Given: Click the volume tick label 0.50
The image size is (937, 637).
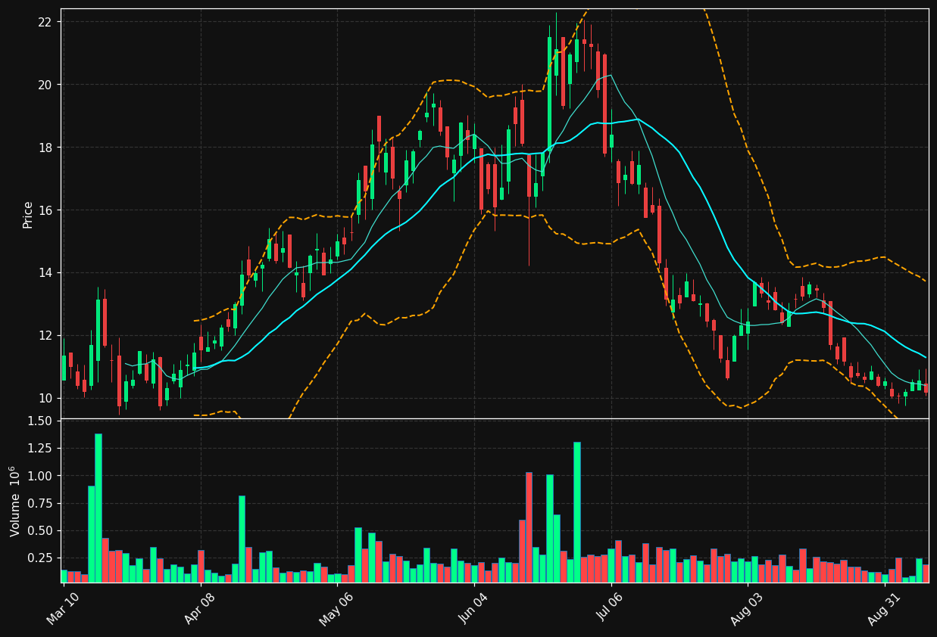Looking at the screenshot, I should point(40,531).
